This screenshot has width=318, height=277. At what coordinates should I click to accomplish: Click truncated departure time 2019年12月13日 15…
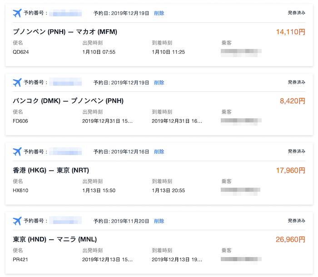[x=107, y=259]
